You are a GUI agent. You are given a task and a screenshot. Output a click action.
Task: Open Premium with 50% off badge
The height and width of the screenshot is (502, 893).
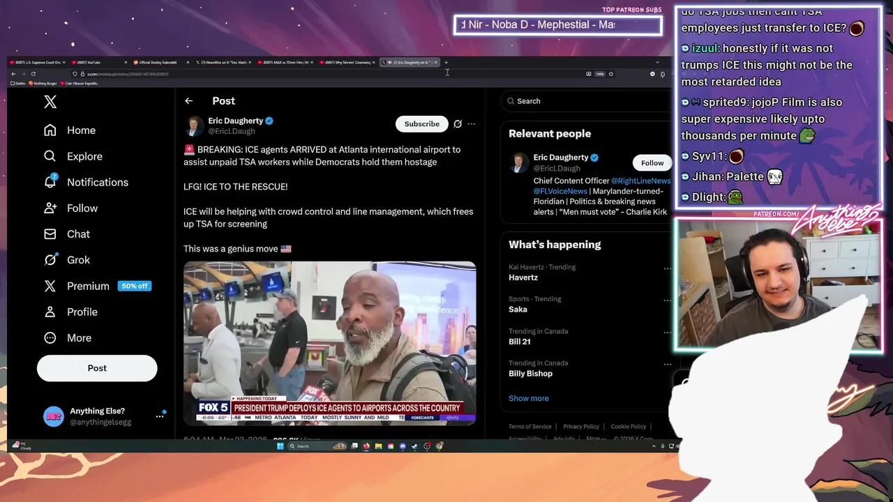click(x=97, y=286)
